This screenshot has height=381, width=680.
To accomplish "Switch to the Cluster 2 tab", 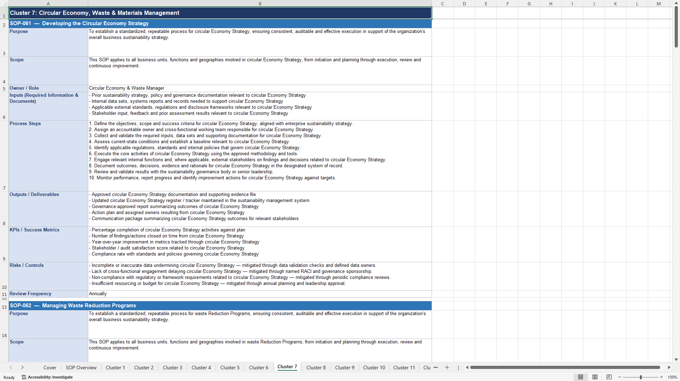I will tap(144, 368).
